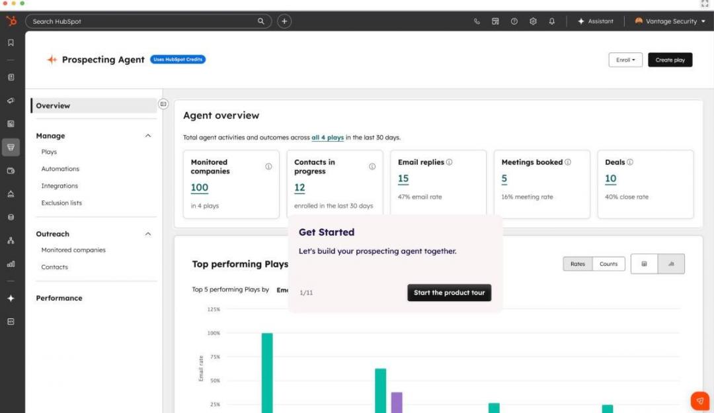Toggle the Rates view

tap(578, 264)
